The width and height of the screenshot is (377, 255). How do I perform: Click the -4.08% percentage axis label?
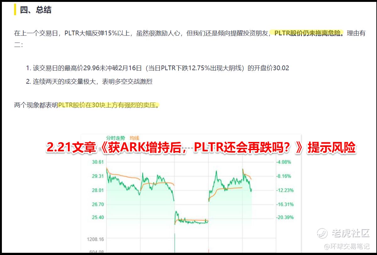[284, 162]
